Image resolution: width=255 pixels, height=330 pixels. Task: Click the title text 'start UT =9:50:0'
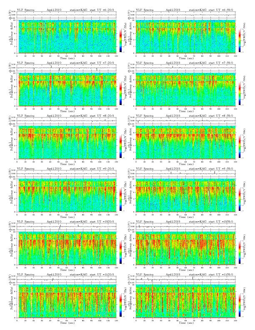(221, 169)
